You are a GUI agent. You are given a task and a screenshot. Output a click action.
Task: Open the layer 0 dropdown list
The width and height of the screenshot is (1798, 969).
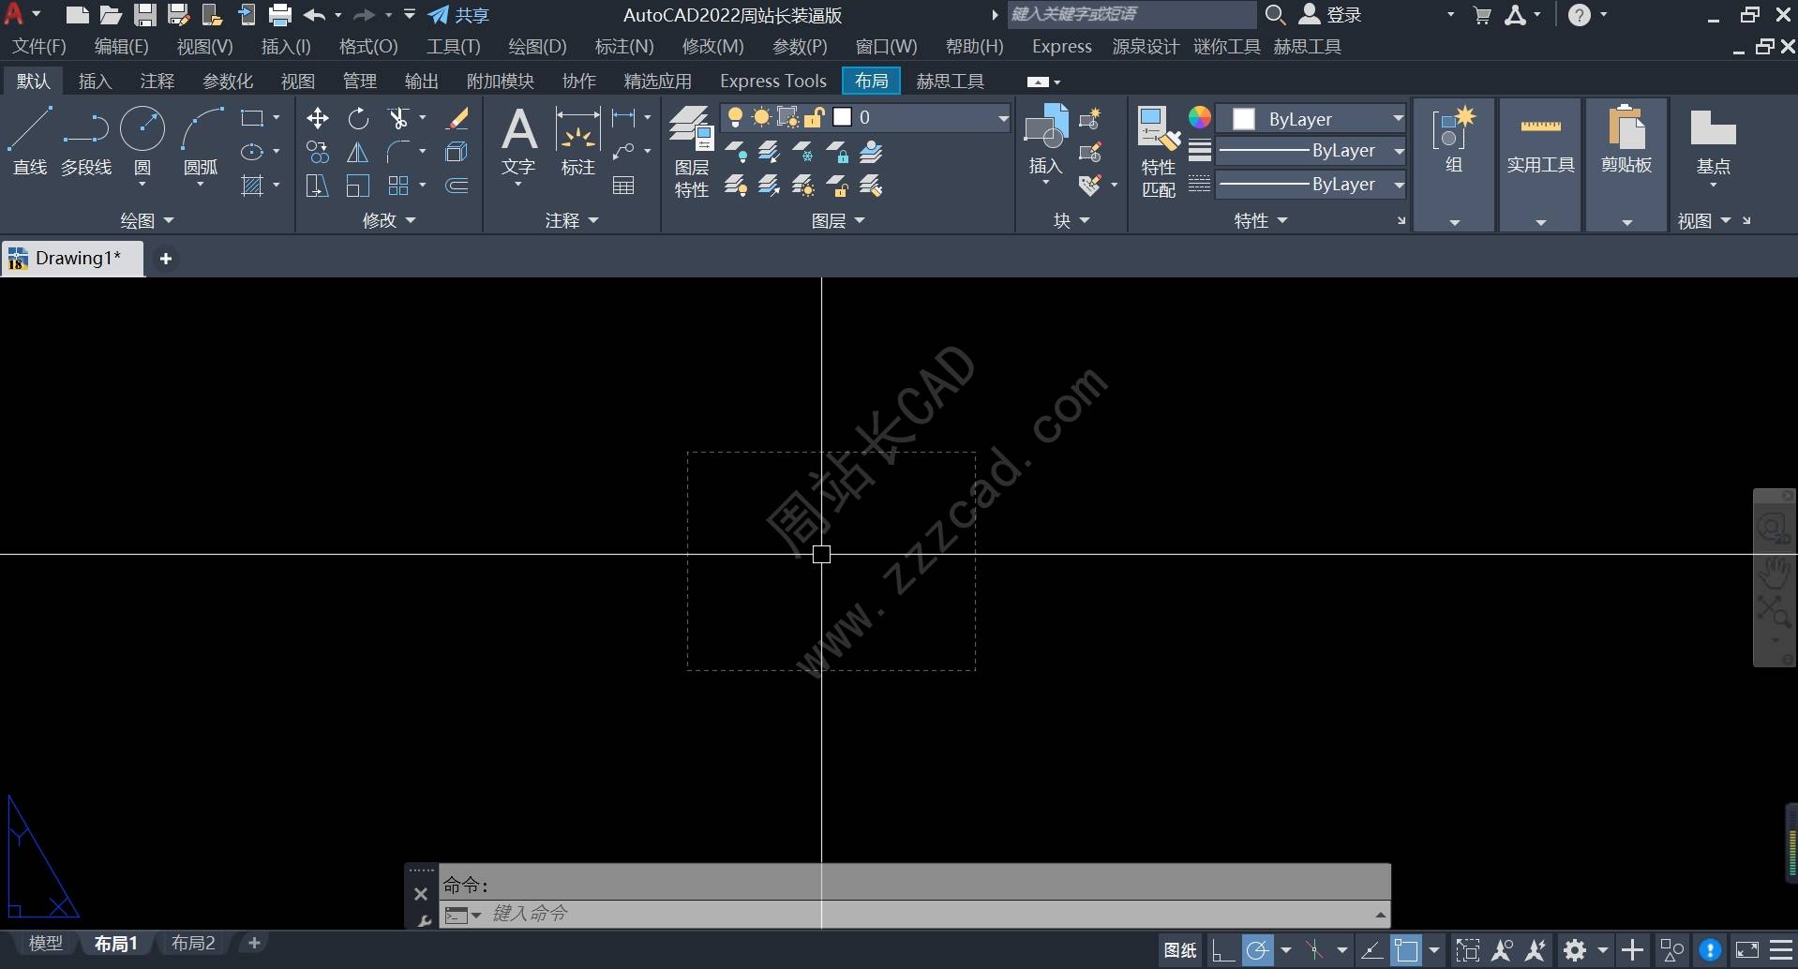click(1003, 118)
